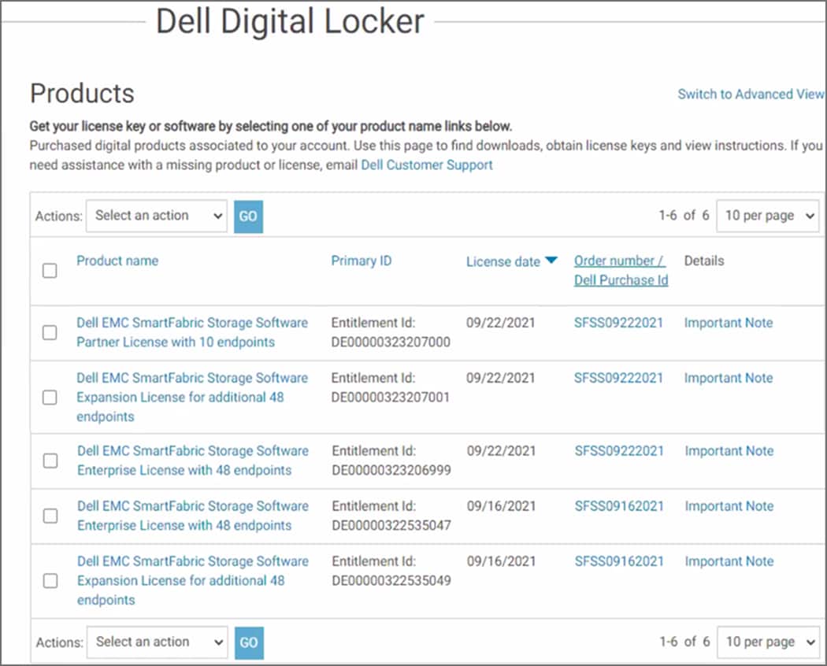827x666 pixels.
Task: Sort by the Primary ID column header
Action: tap(362, 261)
